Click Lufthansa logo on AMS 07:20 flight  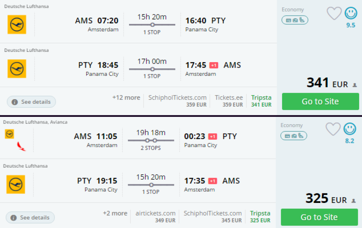click(x=17, y=24)
